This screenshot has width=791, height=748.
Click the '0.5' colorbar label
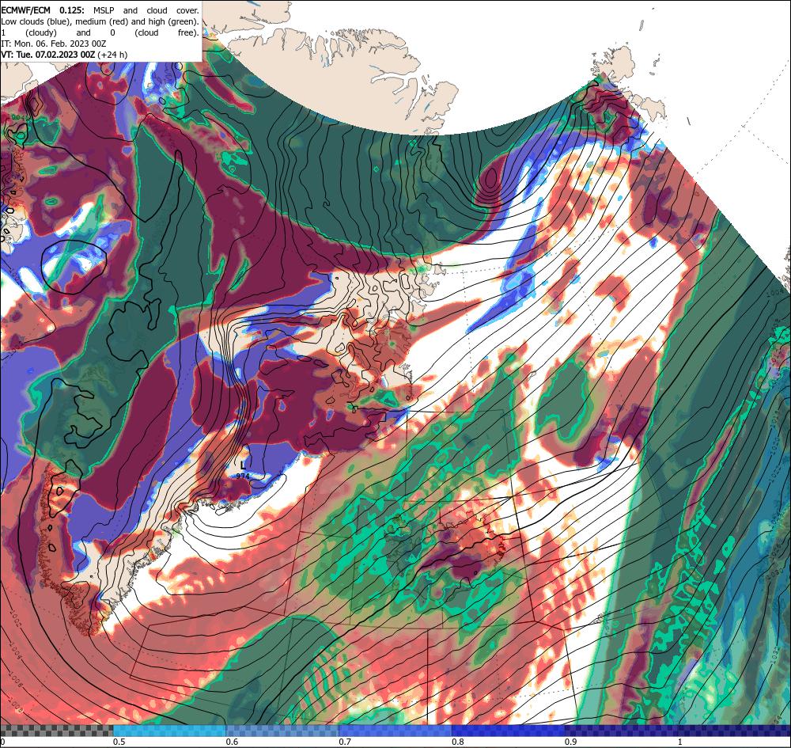(x=119, y=742)
